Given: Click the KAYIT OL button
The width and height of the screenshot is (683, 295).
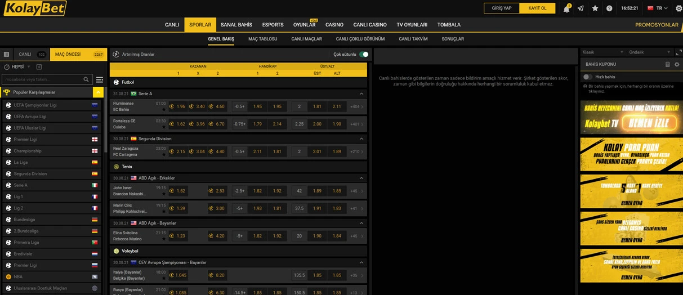Looking at the screenshot, I should point(537,8).
